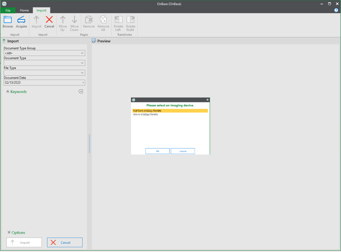Click the Import panel header
This screenshot has height=252, width=341.
(11, 41)
